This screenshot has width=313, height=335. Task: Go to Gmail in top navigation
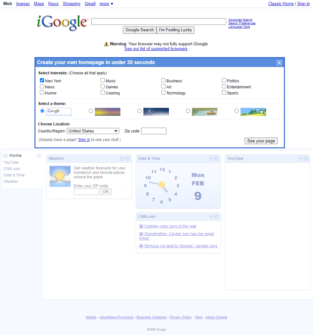coord(90,4)
